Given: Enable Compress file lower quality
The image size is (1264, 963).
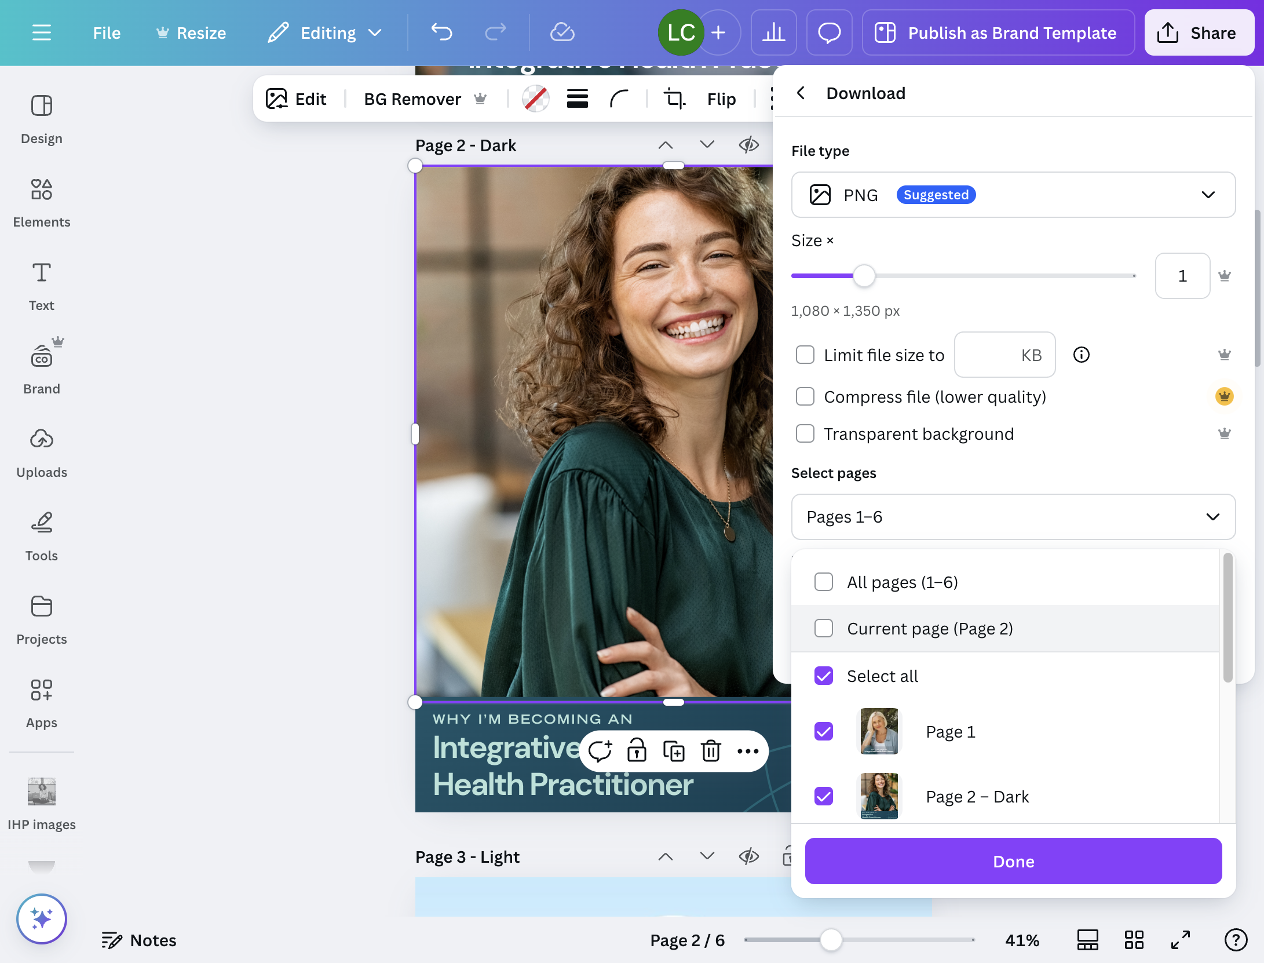Looking at the screenshot, I should pos(805,396).
